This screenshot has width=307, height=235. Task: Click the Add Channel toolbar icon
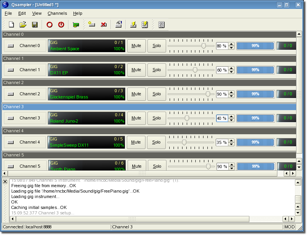coord(91,25)
